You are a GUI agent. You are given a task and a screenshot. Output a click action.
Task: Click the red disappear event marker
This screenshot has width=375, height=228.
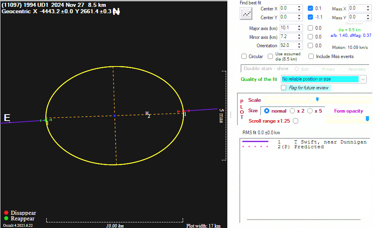point(183,111)
